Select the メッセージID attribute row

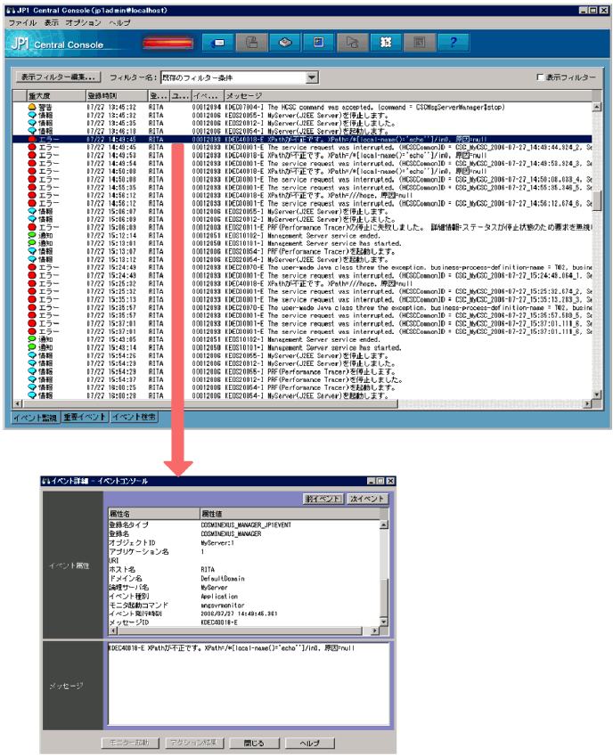point(244,622)
